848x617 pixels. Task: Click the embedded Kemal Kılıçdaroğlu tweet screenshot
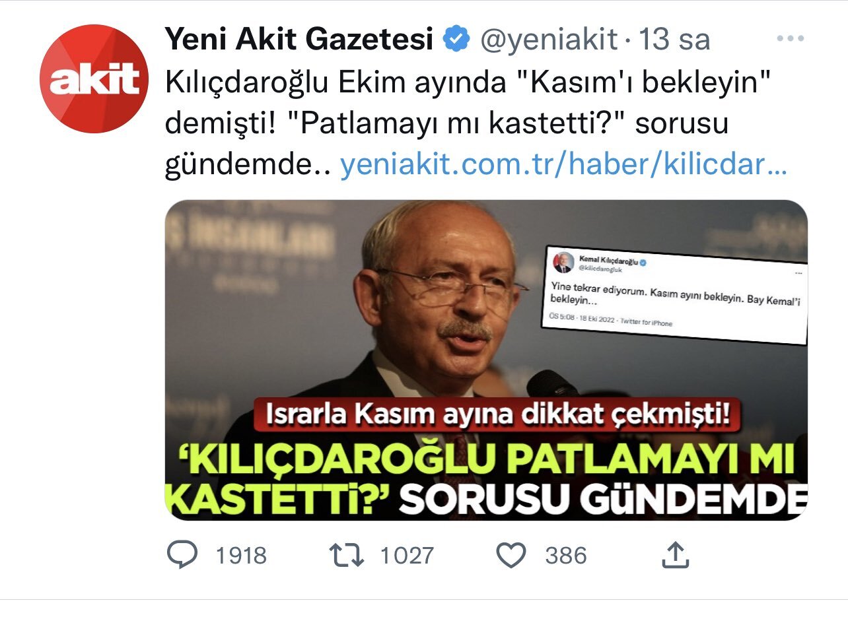(x=677, y=294)
